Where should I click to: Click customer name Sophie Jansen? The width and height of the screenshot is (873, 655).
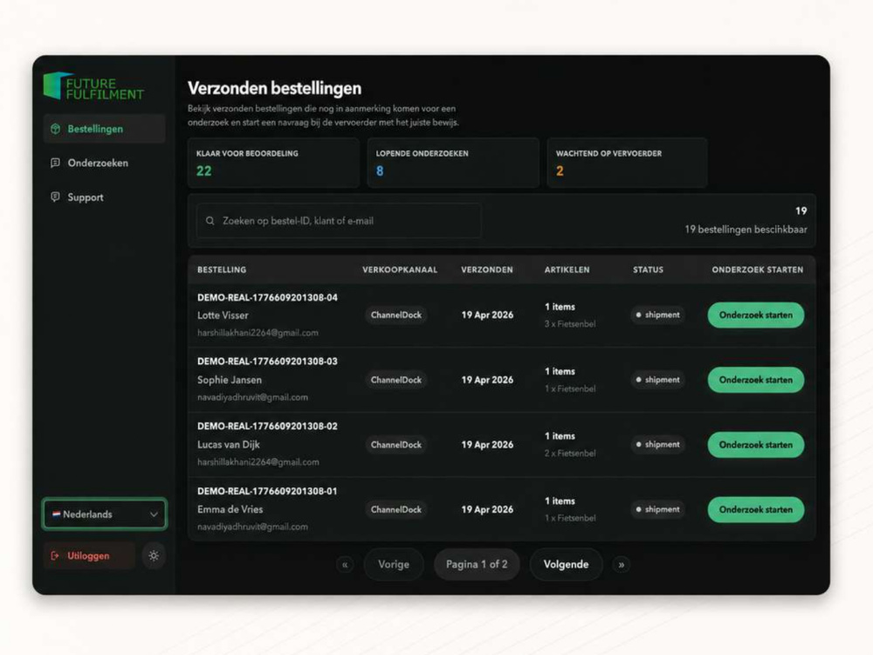(x=230, y=380)
